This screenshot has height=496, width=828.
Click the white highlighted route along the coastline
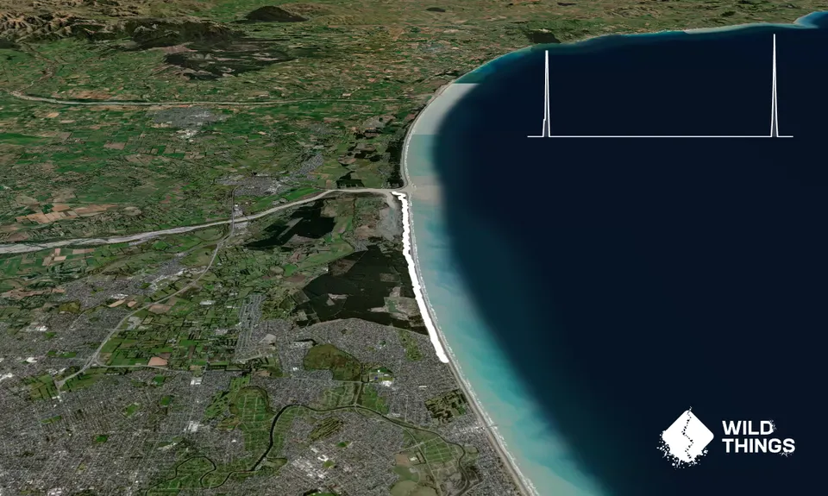click(420, 279)
